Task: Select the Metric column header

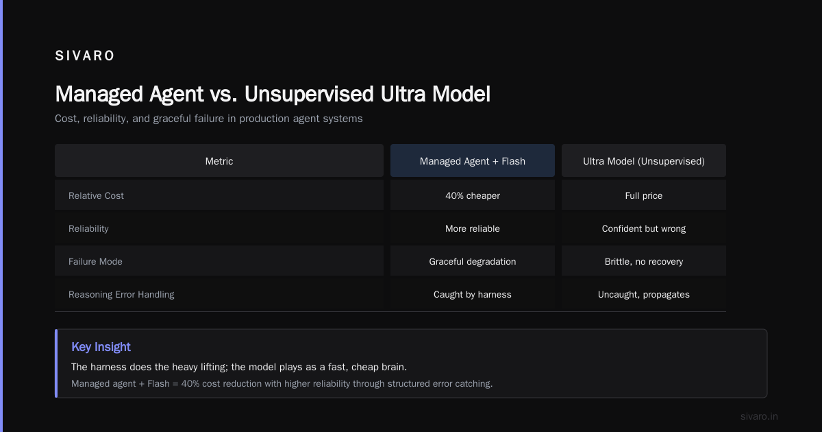Action: pos(219,161)
